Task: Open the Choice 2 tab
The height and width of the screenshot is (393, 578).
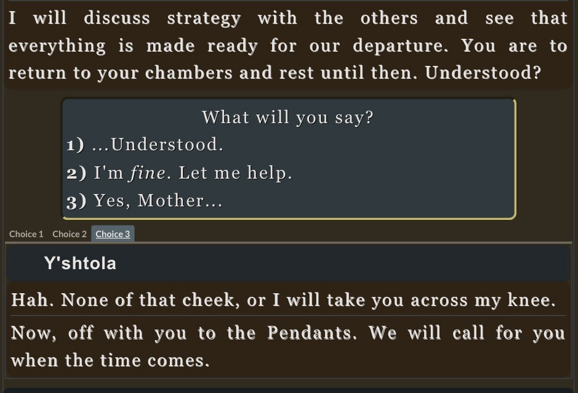Action: 70,234
